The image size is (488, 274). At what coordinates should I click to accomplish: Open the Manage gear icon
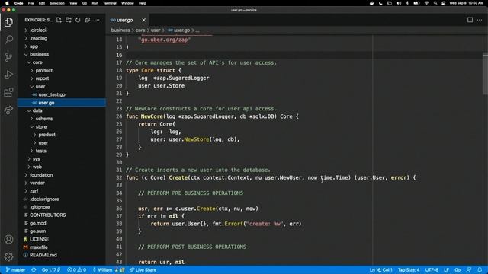point(8,256)
